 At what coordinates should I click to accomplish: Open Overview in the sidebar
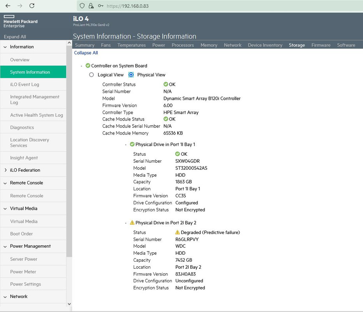pyautogui.click(x=33, y=60)
